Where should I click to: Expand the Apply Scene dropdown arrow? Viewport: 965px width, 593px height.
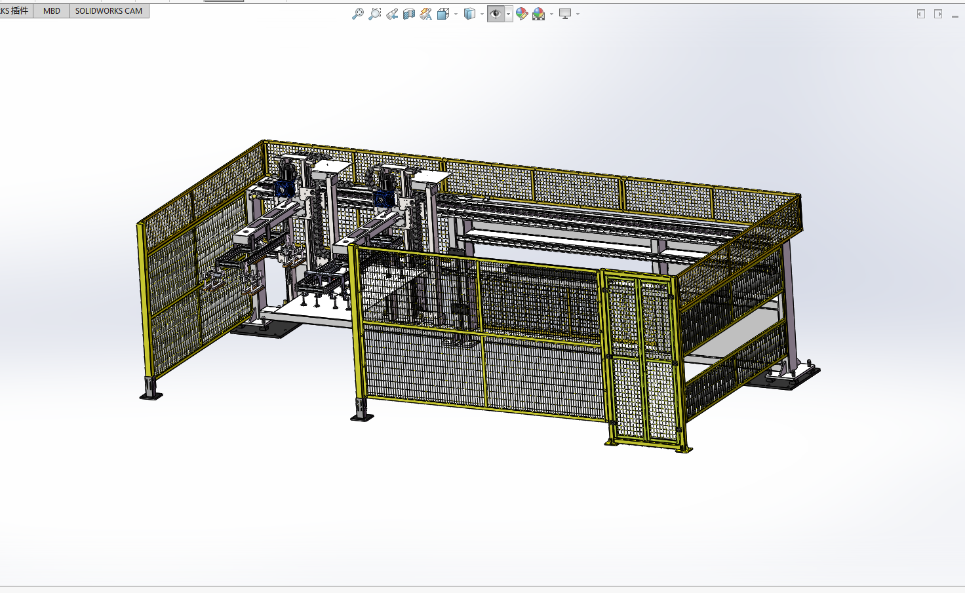pyautogui.click(x=551, y=14)
